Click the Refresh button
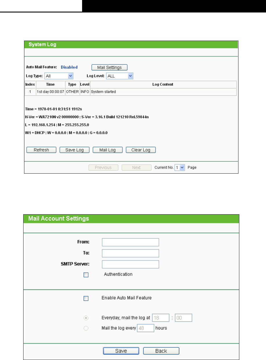Screen dimensions: 266x360 41,150
